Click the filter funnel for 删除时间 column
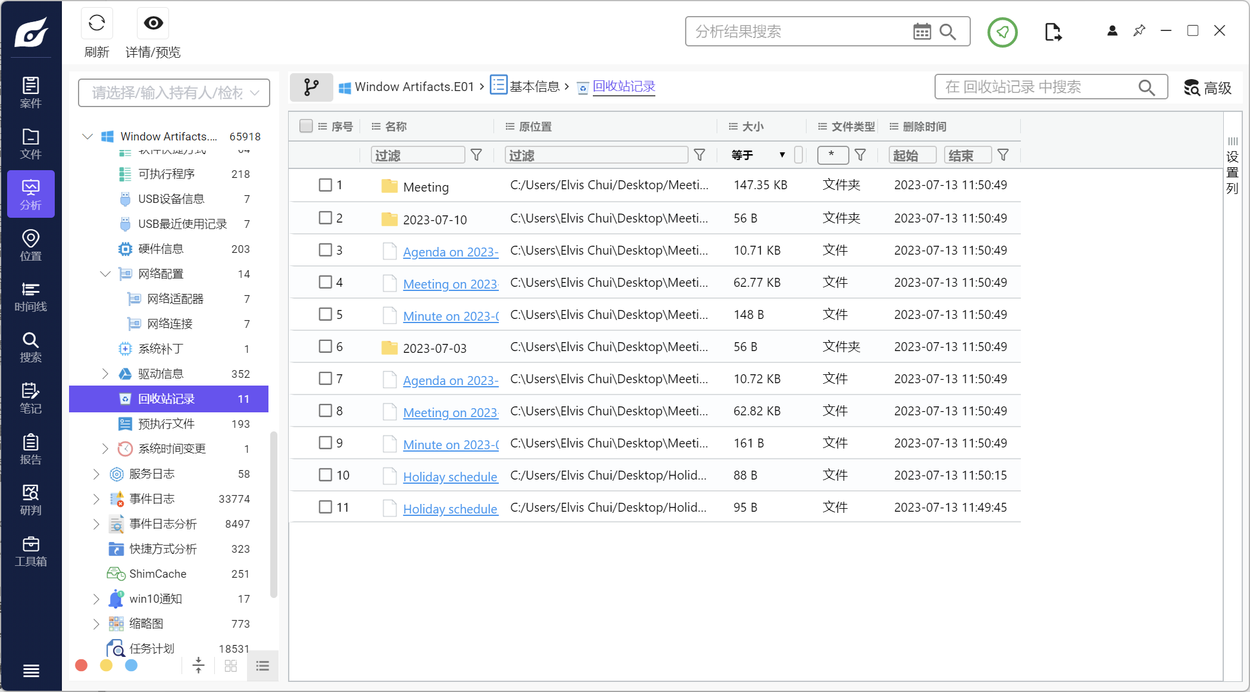Viewport: 1250px width, 692px height. (x=1003, y=155)
